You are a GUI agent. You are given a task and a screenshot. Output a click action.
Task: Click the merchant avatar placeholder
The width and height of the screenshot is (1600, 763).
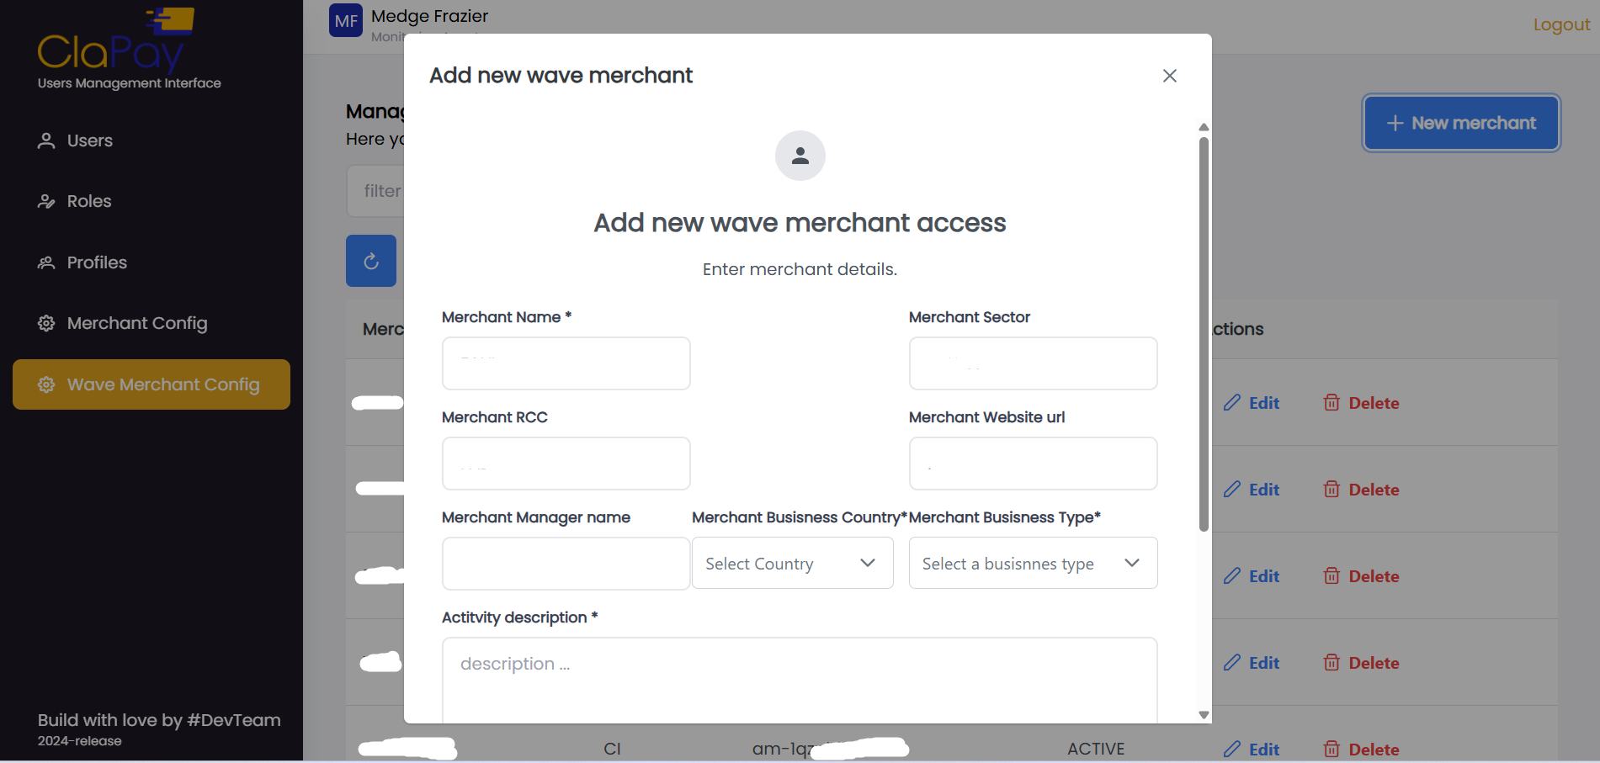[800, 156]
